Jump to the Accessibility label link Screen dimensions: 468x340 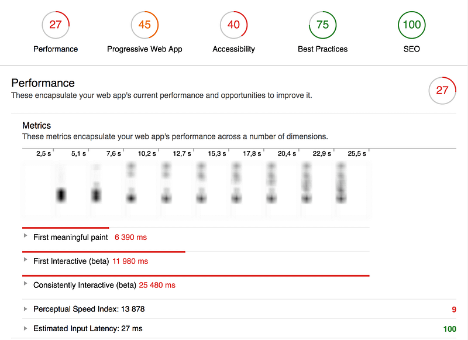pyautogui.click(x=233, y=49)
